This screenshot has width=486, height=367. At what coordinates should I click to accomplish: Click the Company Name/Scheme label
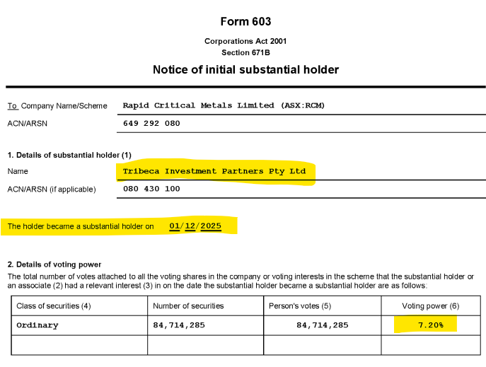[x=64, y=106]
